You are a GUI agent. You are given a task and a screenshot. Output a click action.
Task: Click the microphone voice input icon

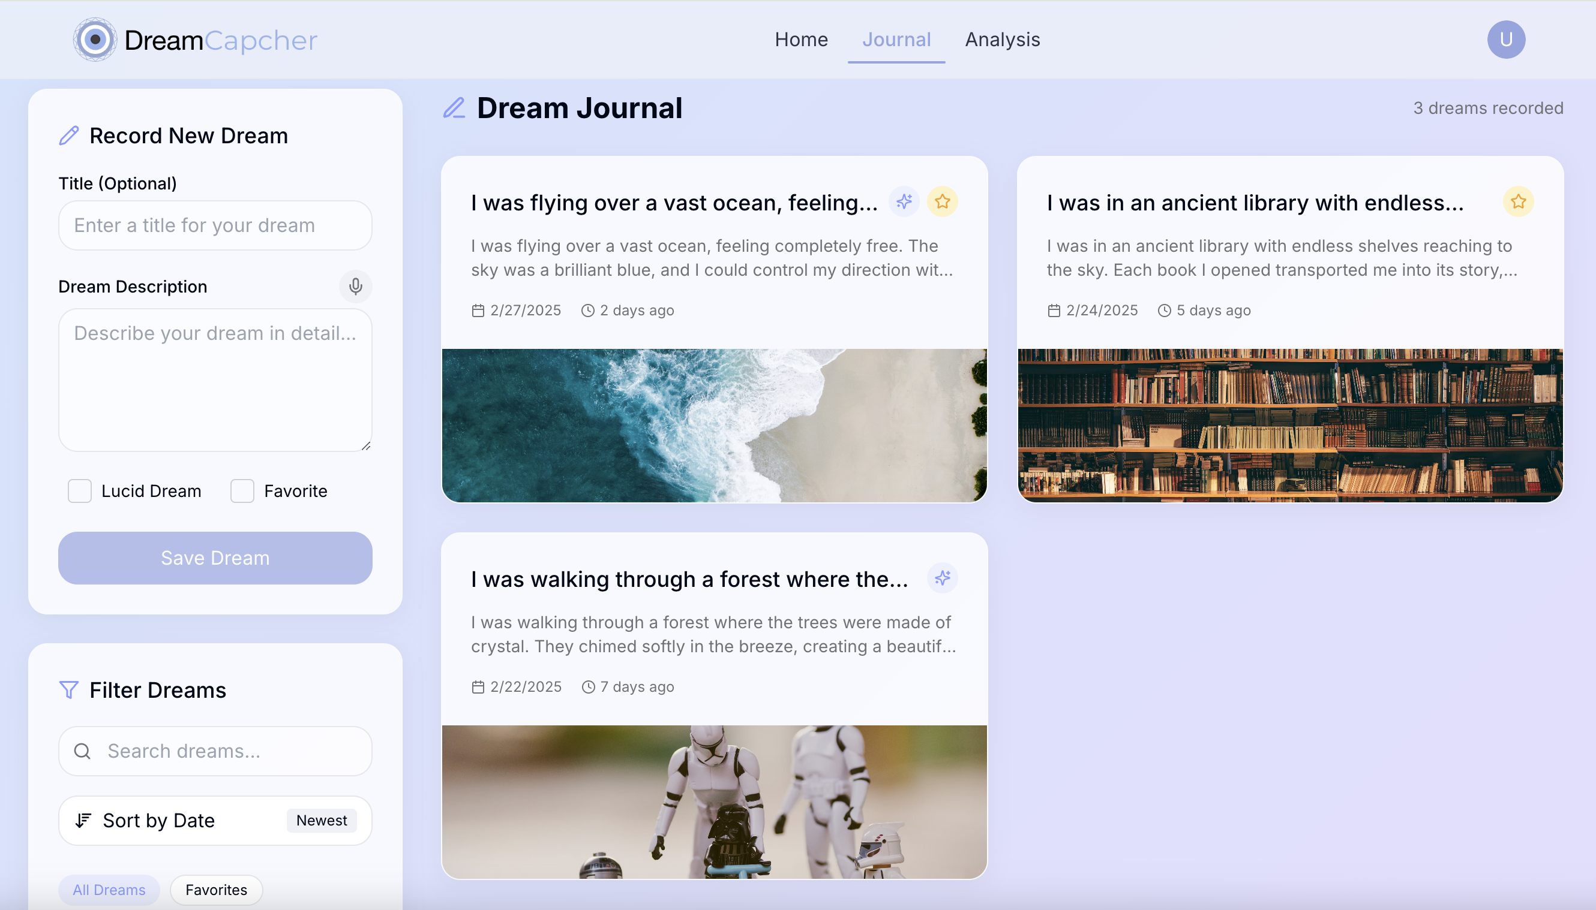click(355, 287)
